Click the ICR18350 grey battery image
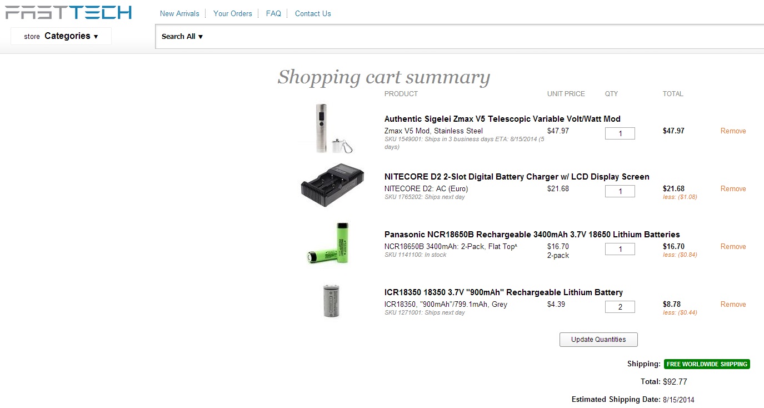 (331, 301)
